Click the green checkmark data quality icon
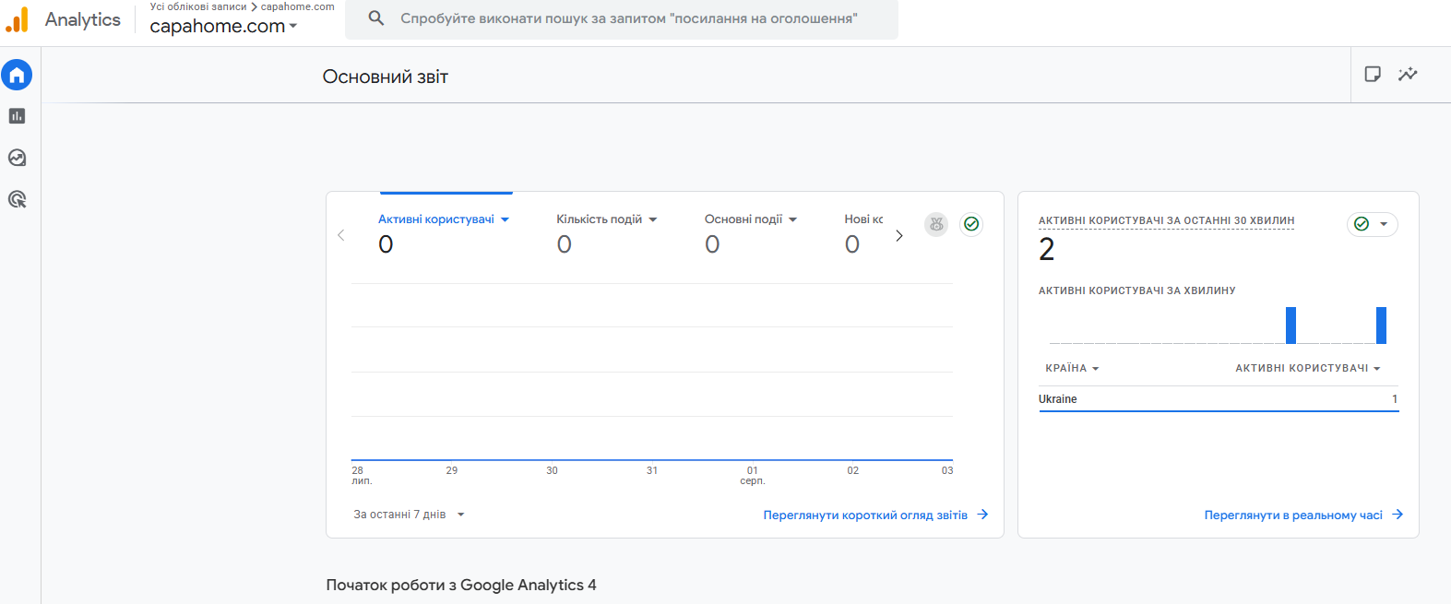 [971, 224]
